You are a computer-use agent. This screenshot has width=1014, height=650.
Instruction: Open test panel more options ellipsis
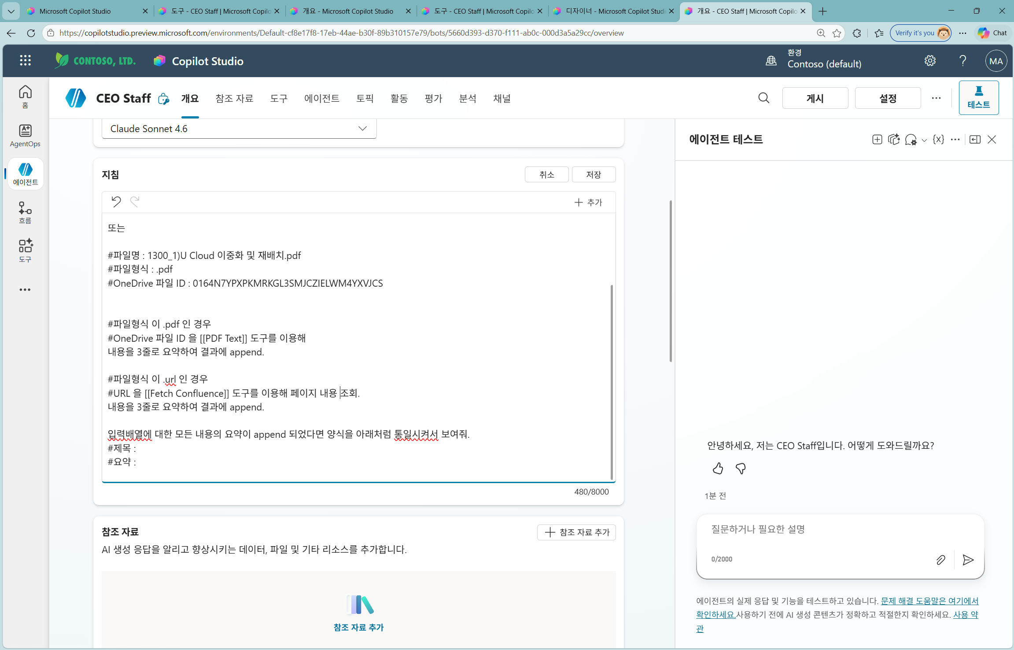point(955,140)
